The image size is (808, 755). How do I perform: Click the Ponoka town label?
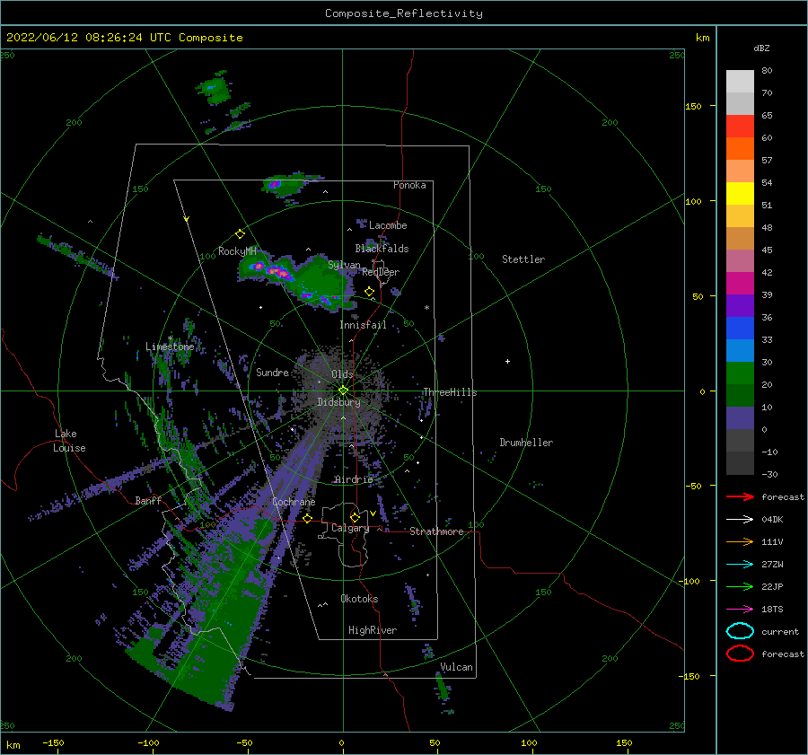click(x=409, y=185)
